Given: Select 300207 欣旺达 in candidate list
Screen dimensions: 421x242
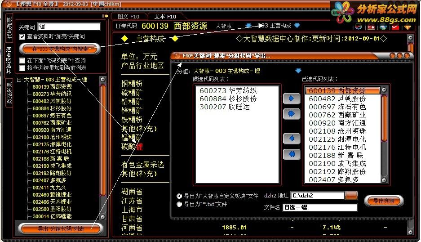Looking at the screenshot, I should tap(225, 107).
